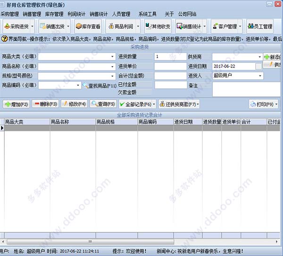
Task: Click 进货单价 input field
Action: tap(170, 66)
